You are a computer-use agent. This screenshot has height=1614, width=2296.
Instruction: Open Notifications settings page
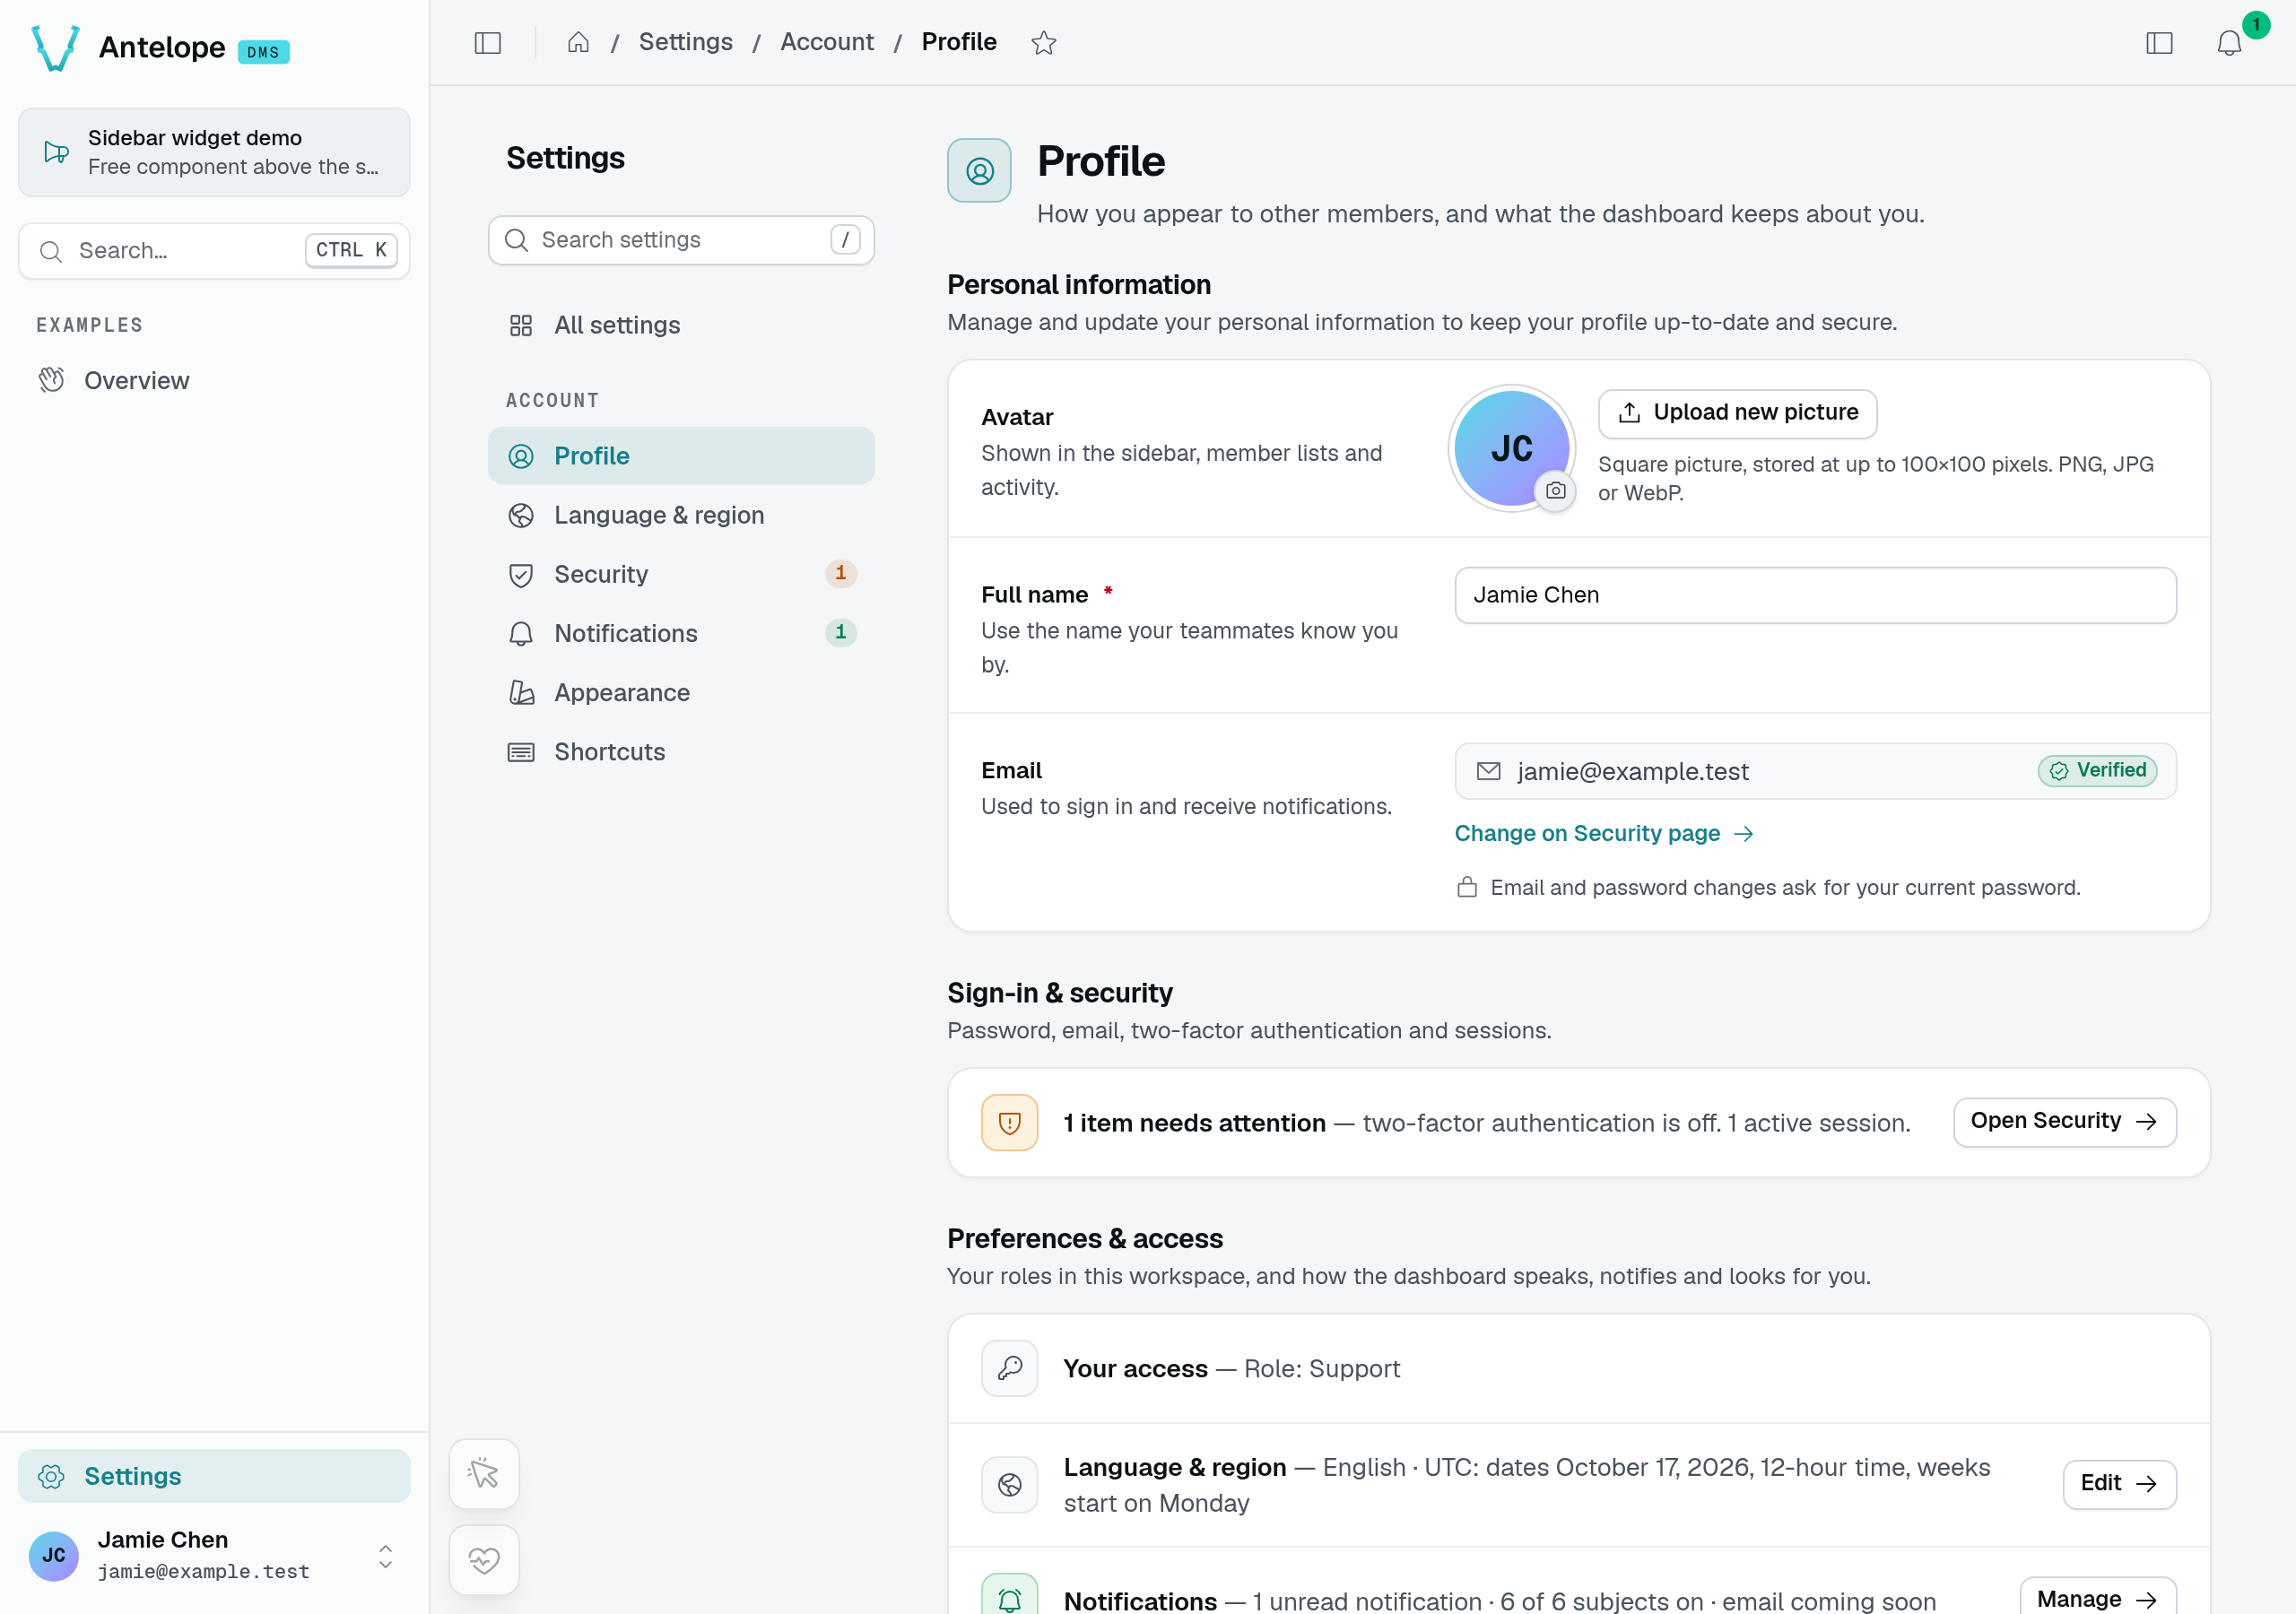(x=681, y=633)
